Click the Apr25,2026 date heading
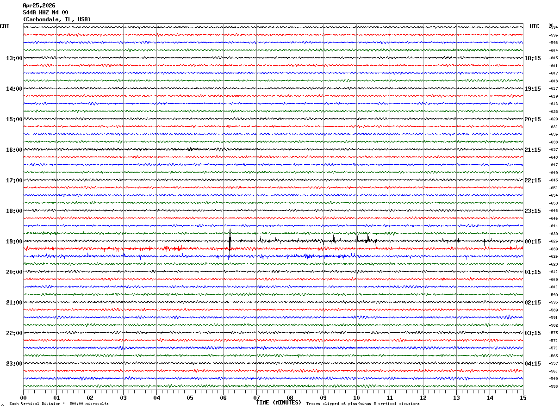 (39, 6)
